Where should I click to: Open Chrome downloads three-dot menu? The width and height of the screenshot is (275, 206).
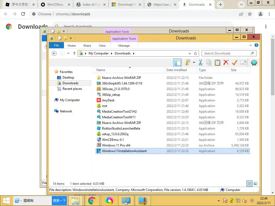tap(266, 27)
